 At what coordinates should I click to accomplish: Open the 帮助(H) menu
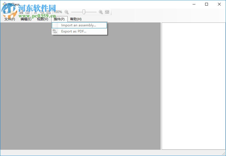(x=76, y=19)
